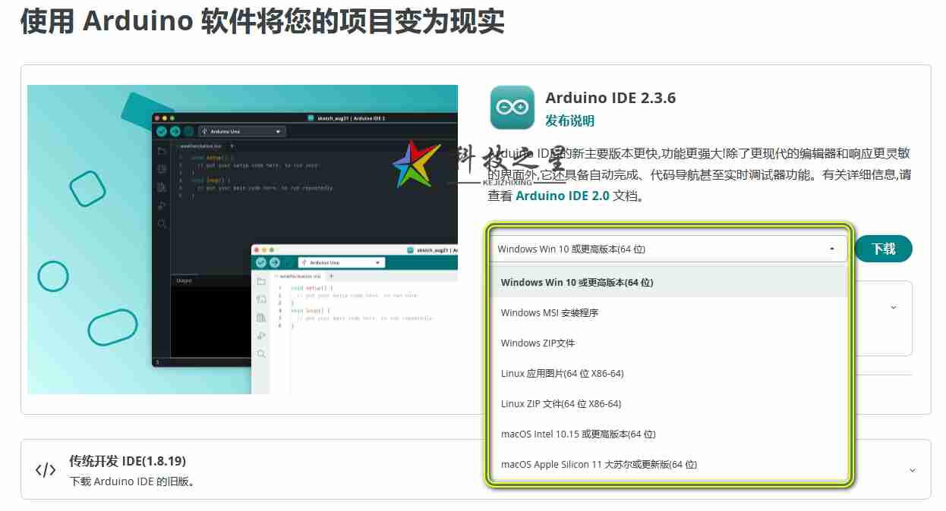Open the Library Manager icon in the sidebar

(x=161, y=187)
